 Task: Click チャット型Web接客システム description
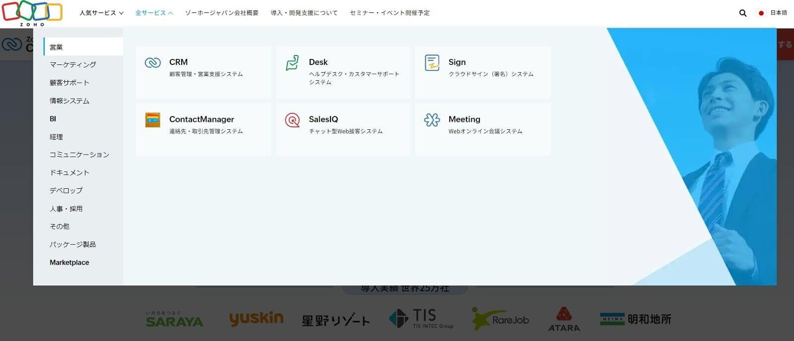point(345,131)
